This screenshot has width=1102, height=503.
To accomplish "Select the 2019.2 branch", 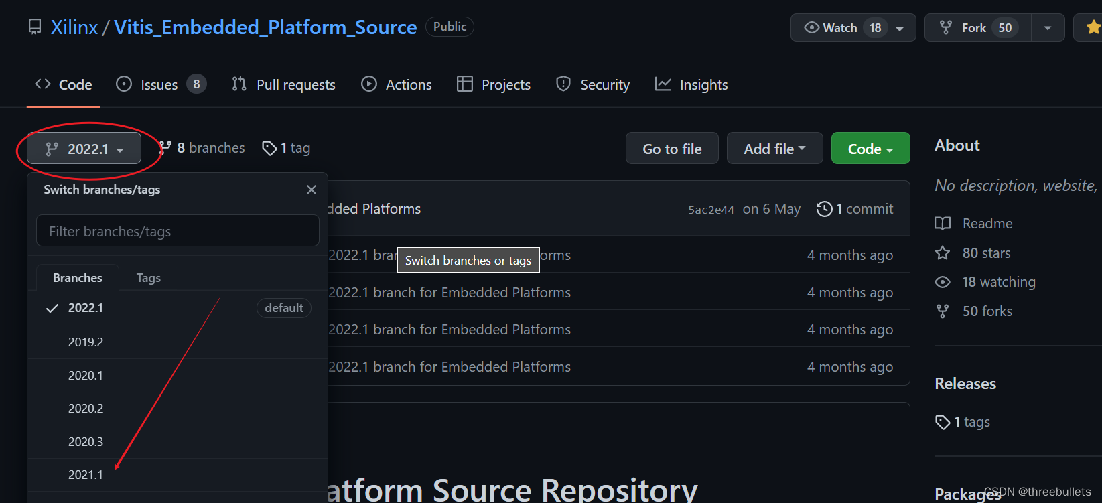I will 178,342.
